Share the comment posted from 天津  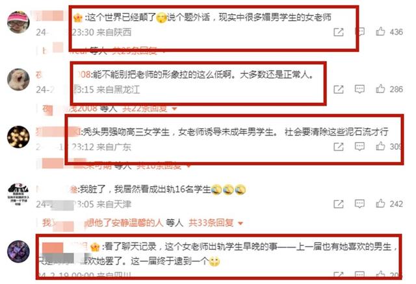coord(339,204)
